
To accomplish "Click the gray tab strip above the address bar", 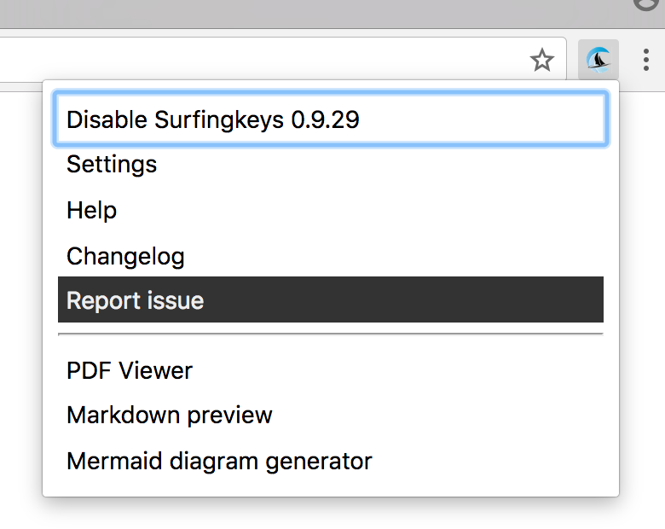I will point(314,14).
